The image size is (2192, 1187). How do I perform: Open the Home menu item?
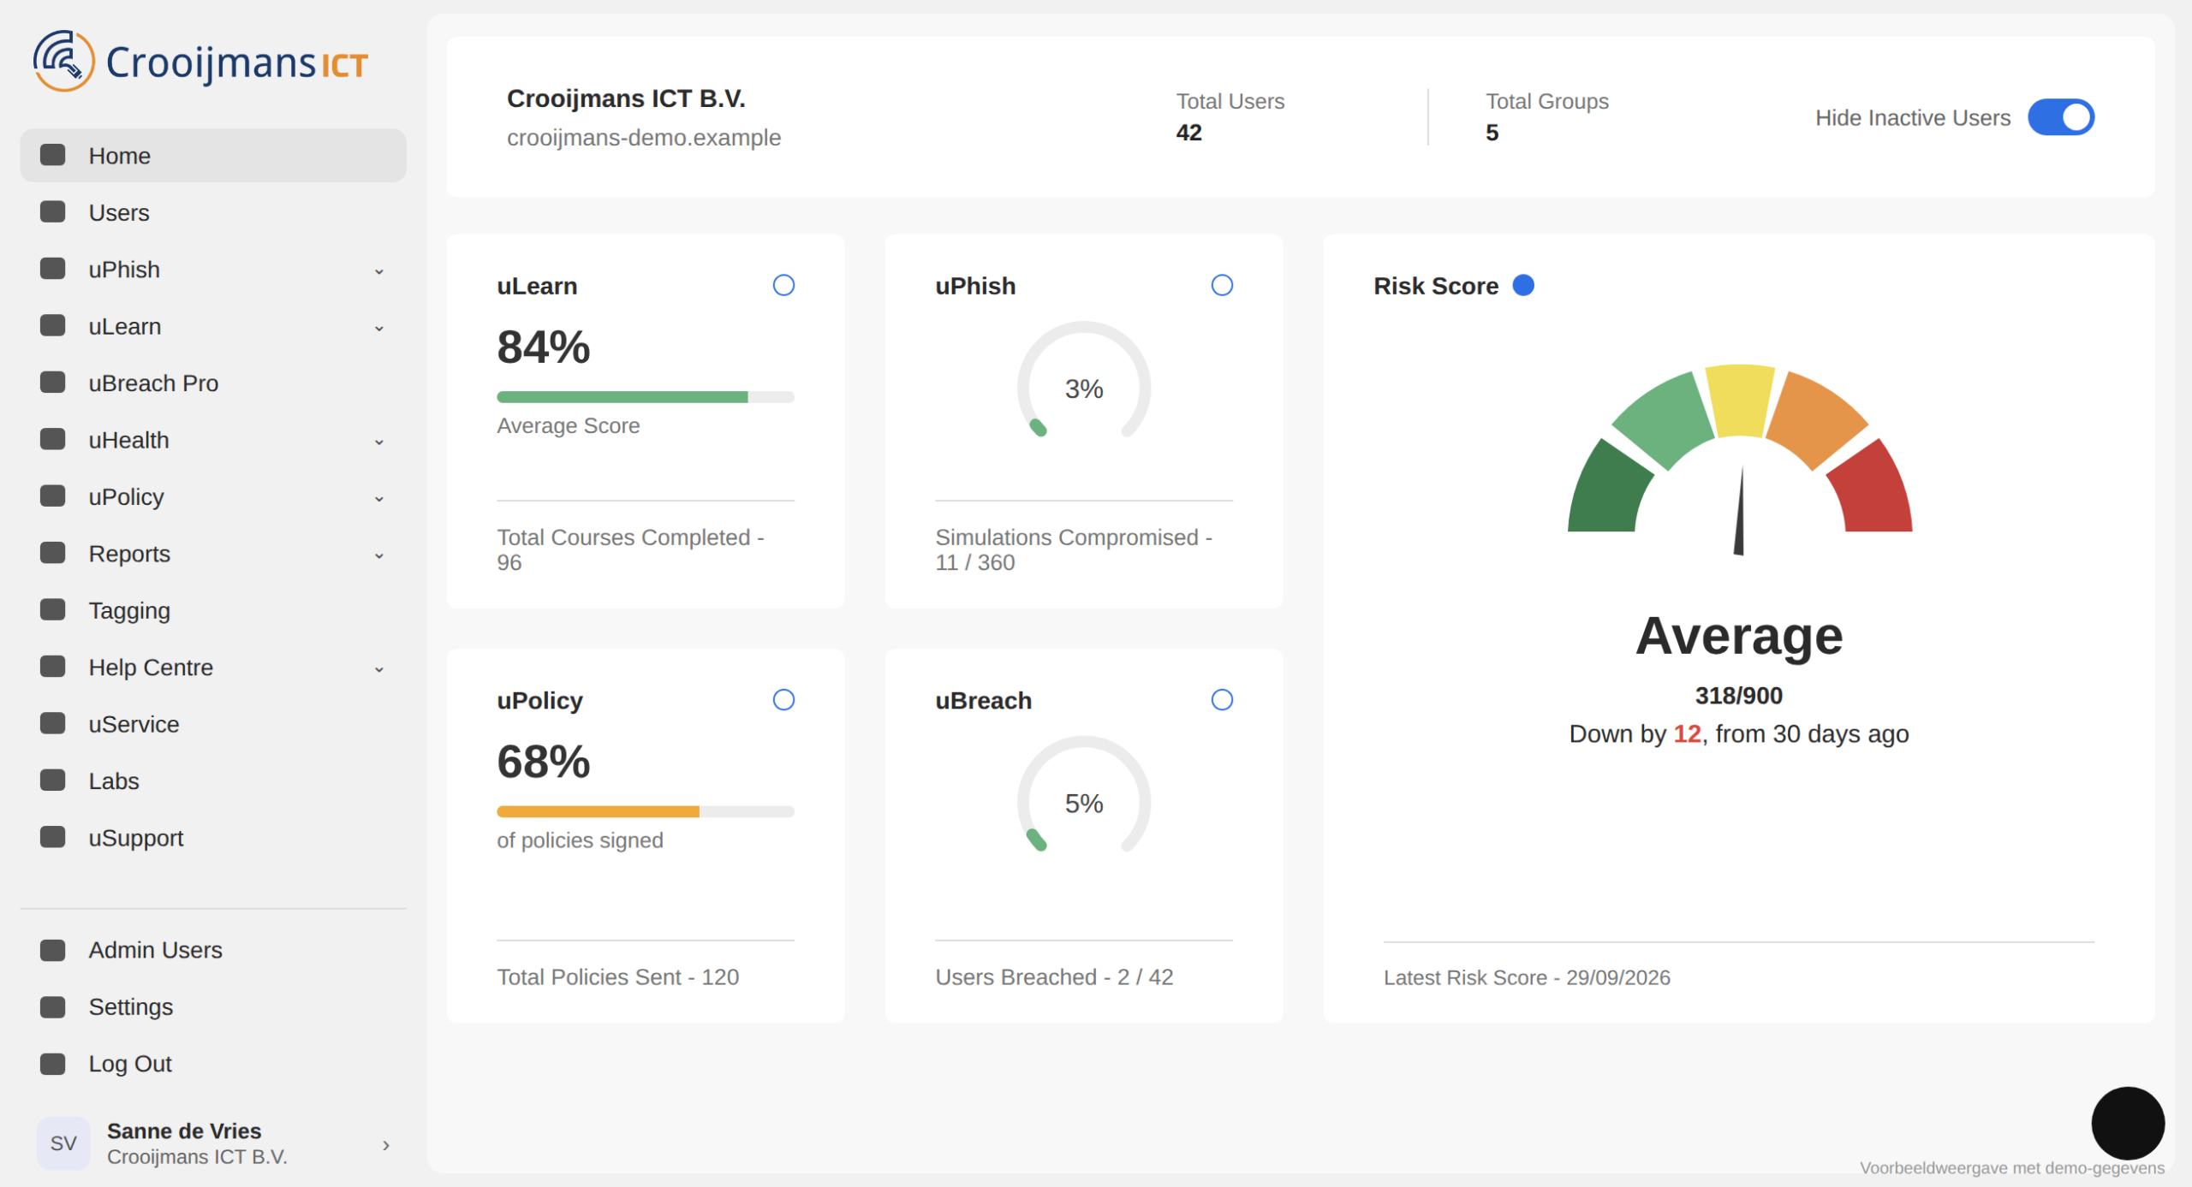pos(213,156)
